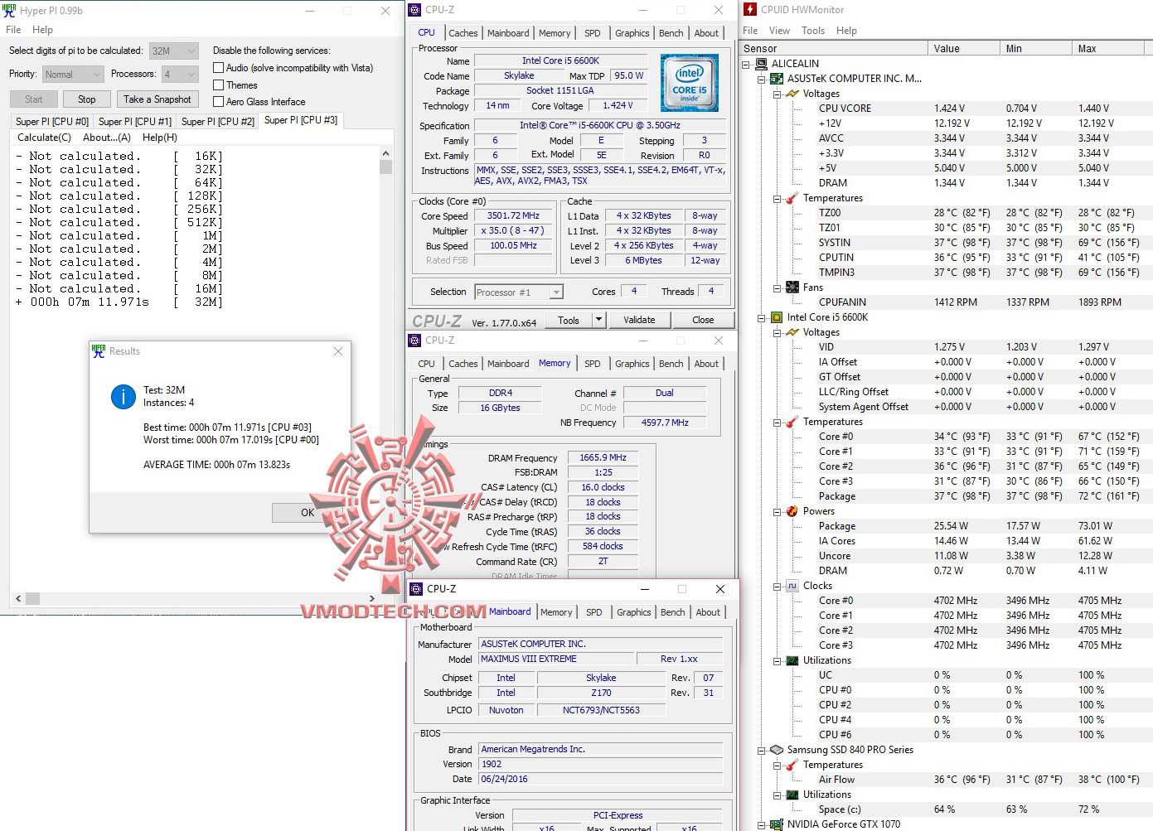Click the Fans icon under ASUSTeK node
Viewport: 1153px width, 831px height.
(x=792, y=287)
